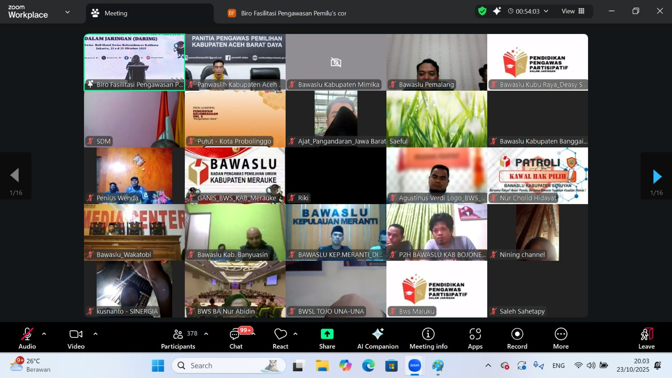Open the Chat panel
This screenshot has width=672, height=378.
236,338
